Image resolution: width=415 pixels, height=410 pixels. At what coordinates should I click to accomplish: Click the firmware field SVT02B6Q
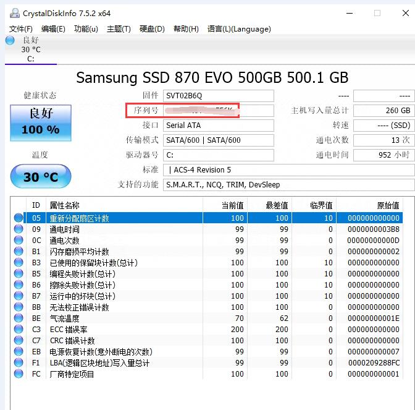(219, 96)
